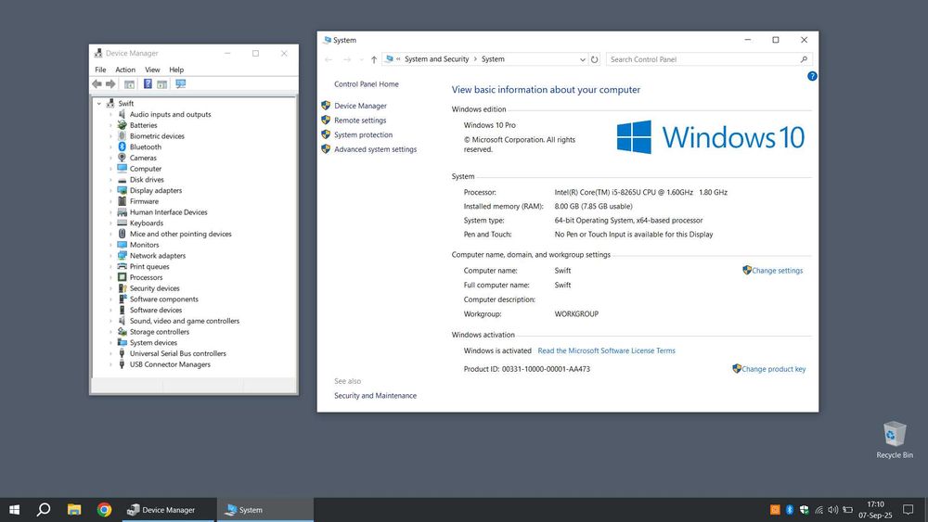Click the blue help icon in System window
The width and height of the screenshot is (928, 522).
(812, 76)
